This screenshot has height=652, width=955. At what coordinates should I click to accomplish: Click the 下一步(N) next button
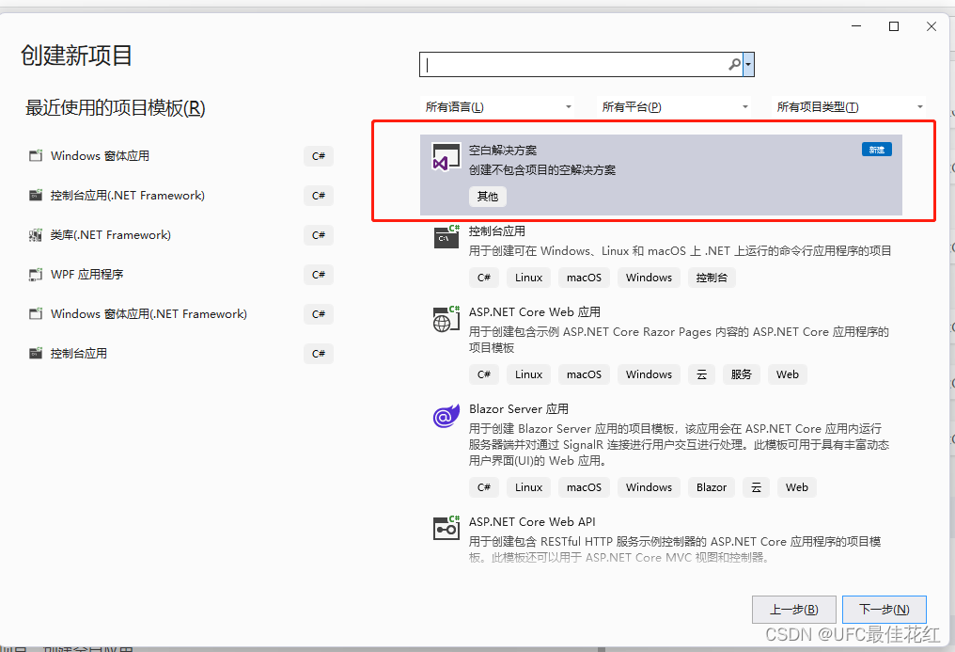[885, 610]
